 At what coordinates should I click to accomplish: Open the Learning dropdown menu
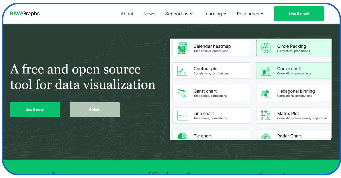215,14
